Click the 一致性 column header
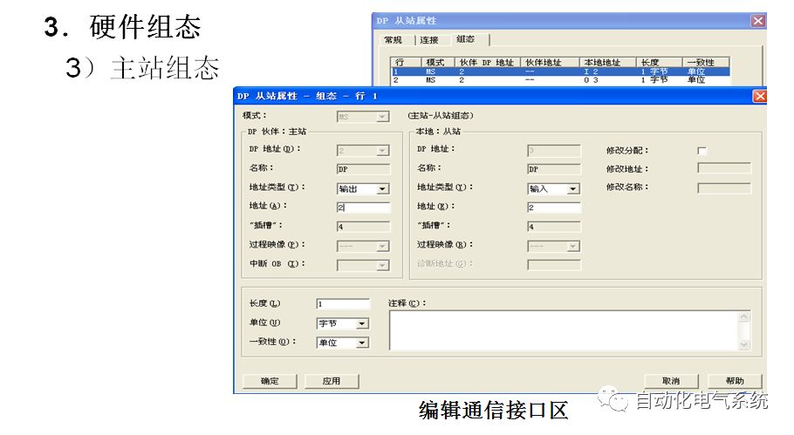Viewport: 794px width, 435px height. point(705,62)
